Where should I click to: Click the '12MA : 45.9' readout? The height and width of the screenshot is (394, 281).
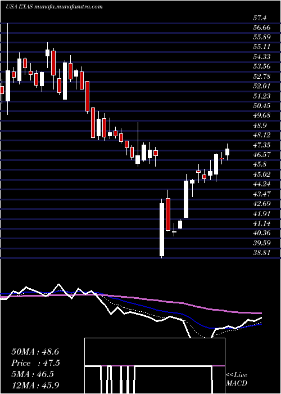(35, 385)
